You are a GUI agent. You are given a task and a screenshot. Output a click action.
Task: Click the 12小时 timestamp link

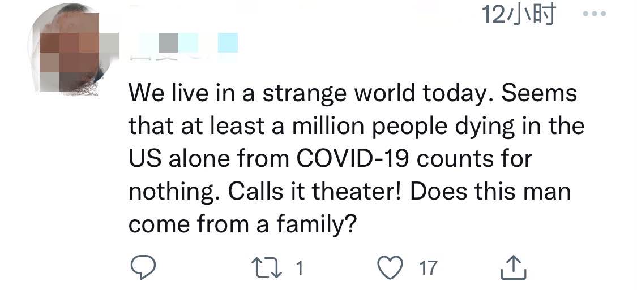(x=518, y=15)
